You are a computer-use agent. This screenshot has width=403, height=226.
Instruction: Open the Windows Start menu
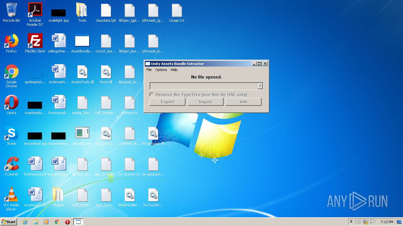(x=9, y=222)
